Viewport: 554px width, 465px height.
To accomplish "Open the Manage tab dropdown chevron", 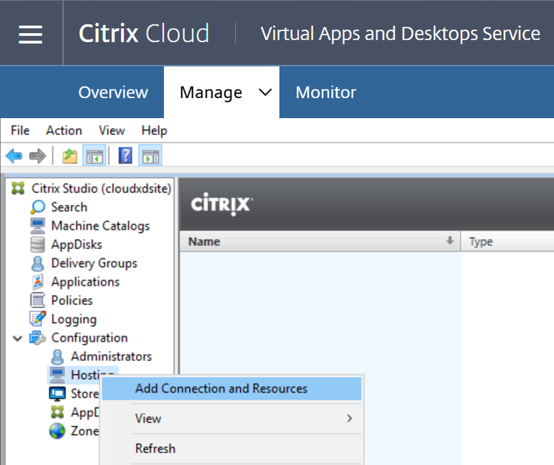I will pos(265,92).
